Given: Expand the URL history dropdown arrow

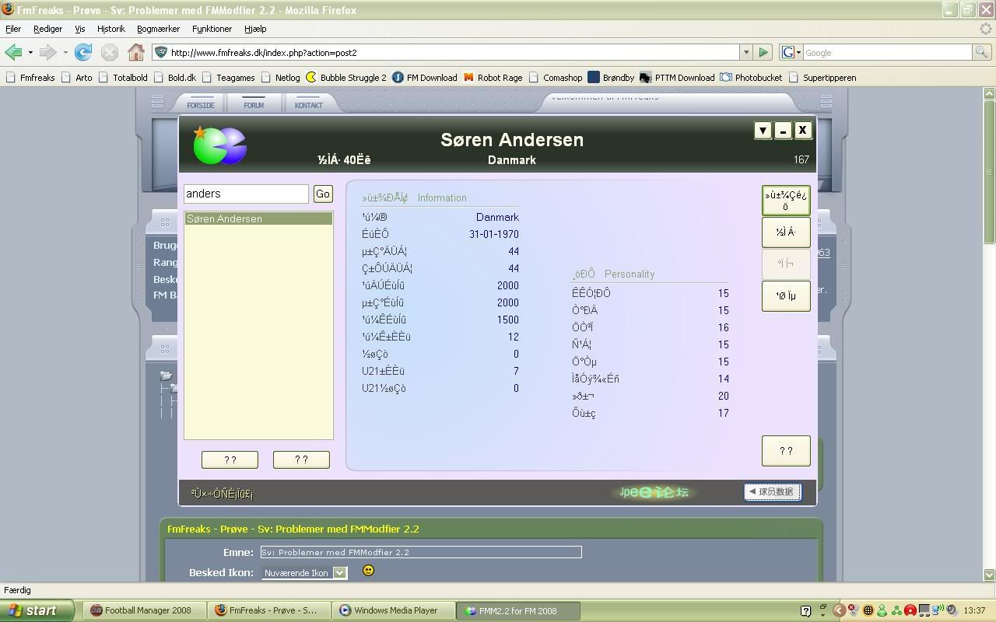Looking at the screenshot, I should [x=745, y=52].
